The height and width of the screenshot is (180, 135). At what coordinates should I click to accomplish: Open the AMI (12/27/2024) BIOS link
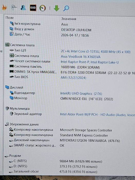click(x=73, y=78)
